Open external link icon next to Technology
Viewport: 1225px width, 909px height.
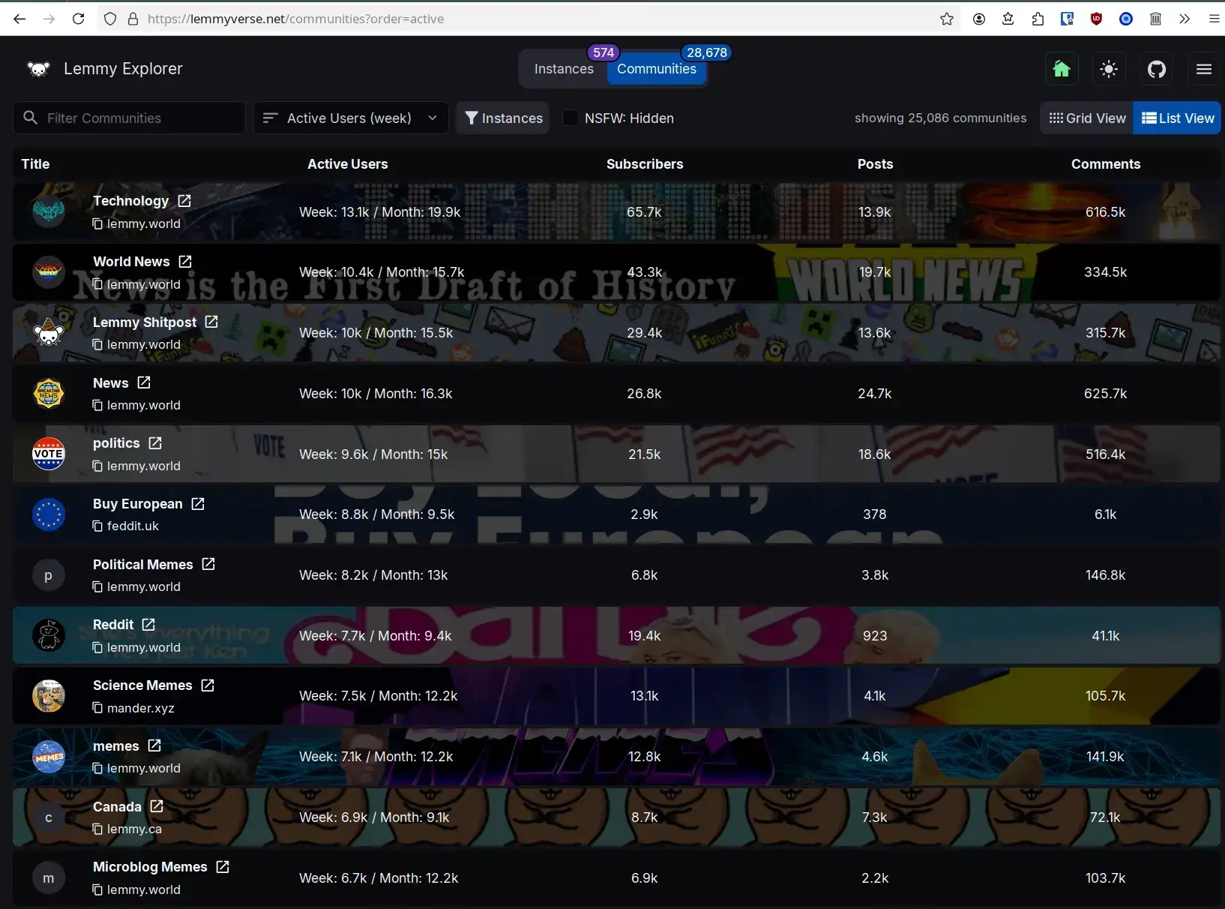tap(184, 201)
